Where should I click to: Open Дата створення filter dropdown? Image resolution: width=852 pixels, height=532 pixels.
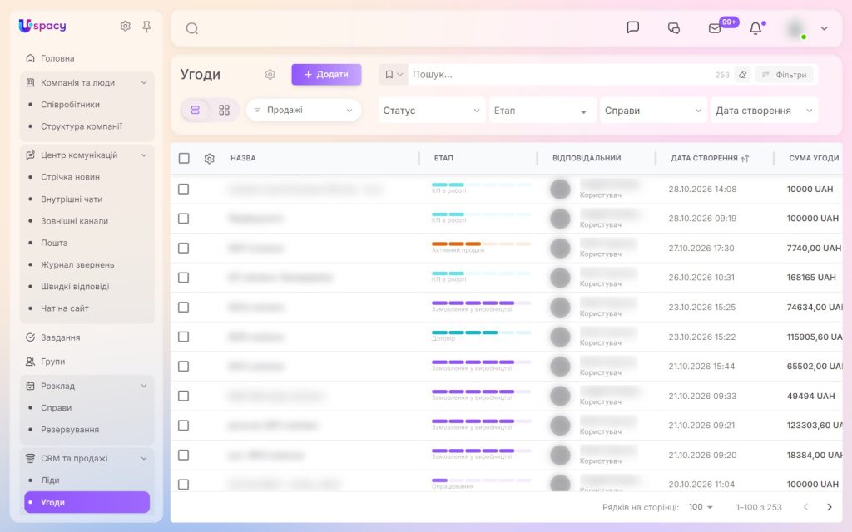tap(764, 111)
